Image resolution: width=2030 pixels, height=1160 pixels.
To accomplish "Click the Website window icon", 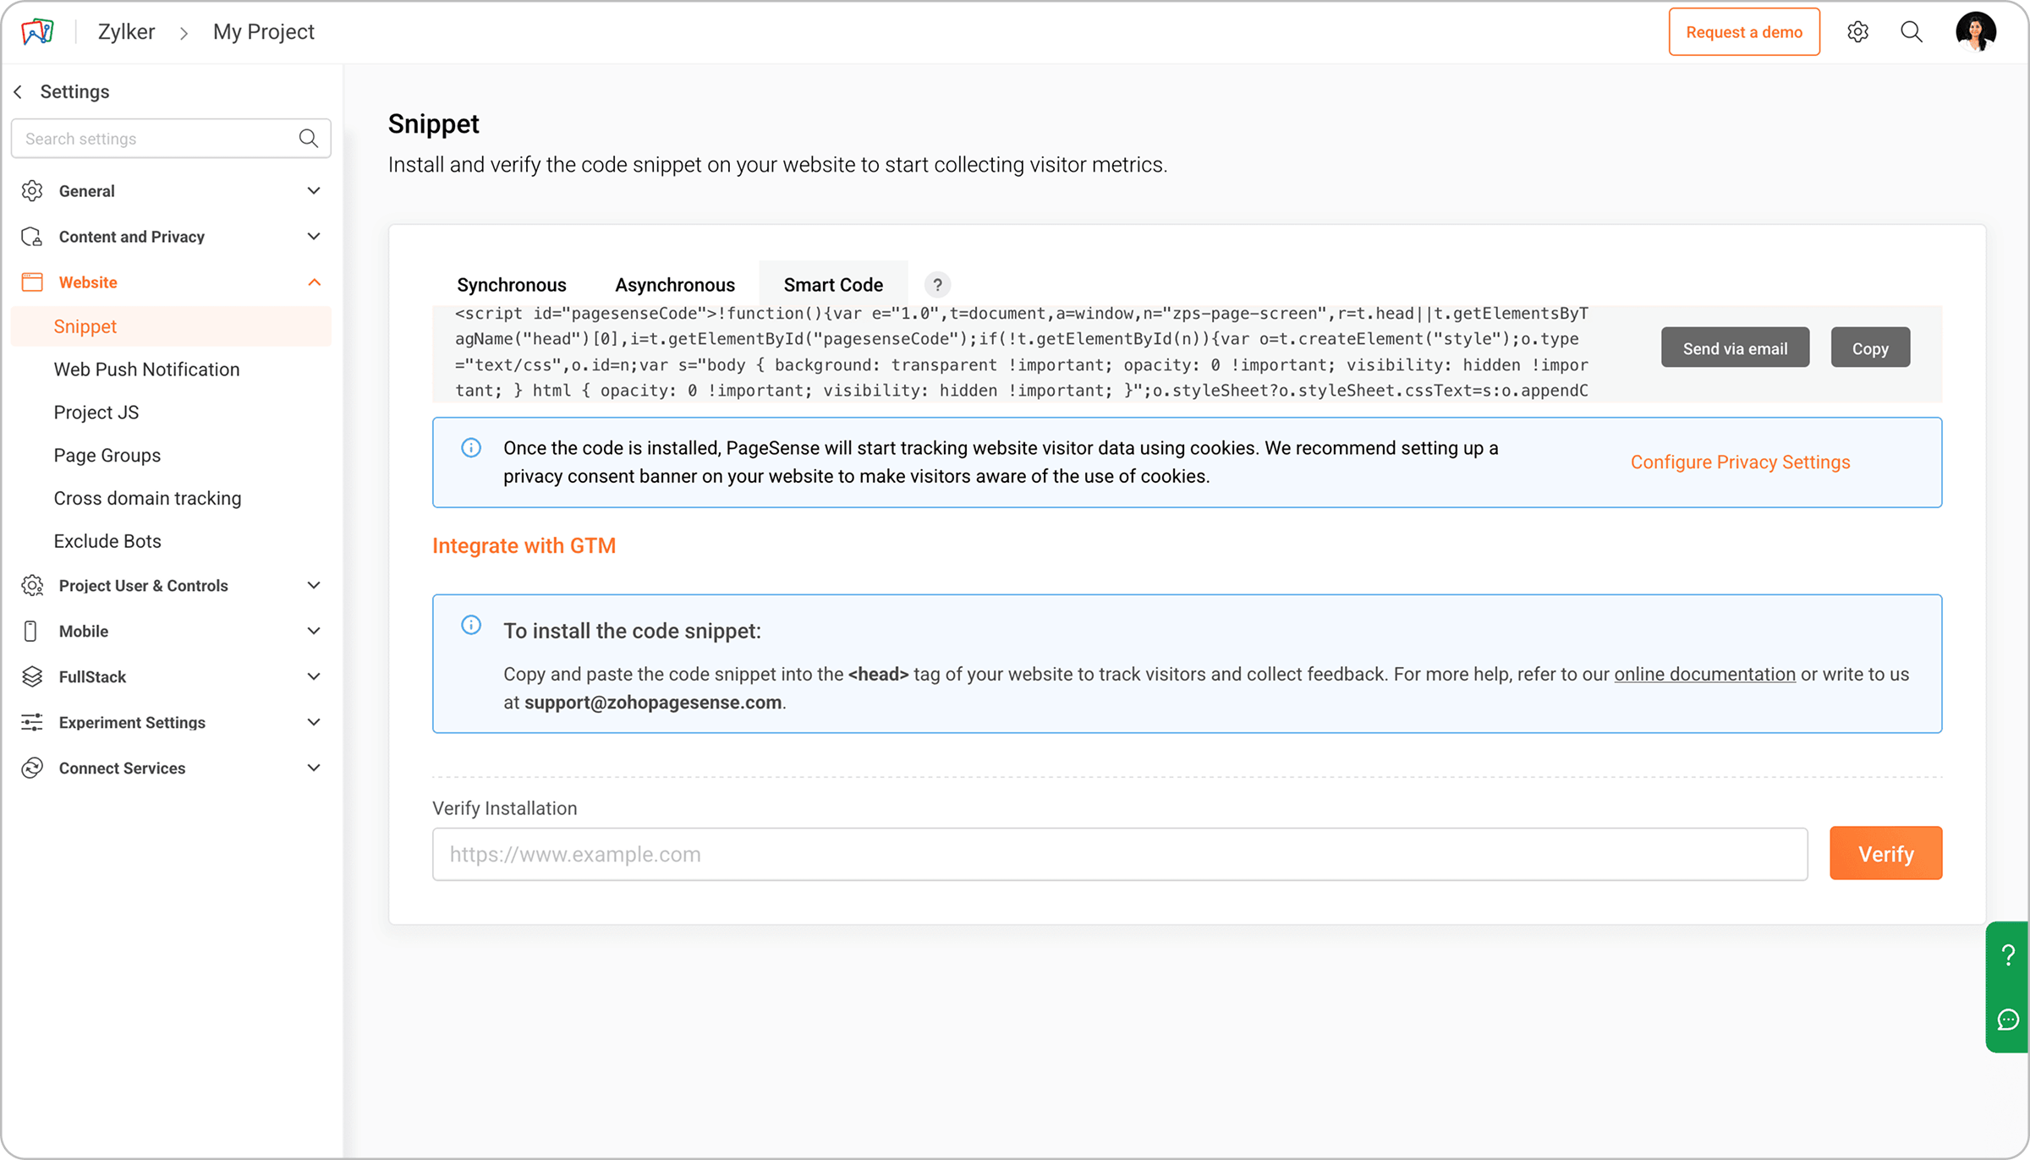I will (x=32, y=282).
